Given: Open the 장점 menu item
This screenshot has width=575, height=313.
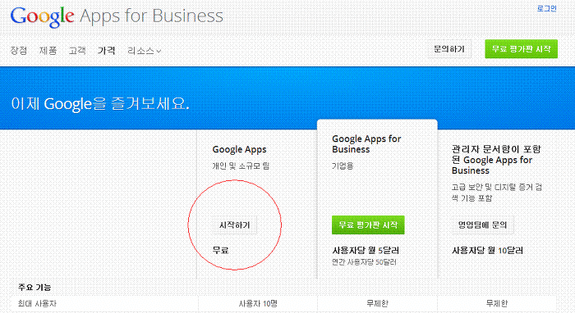Looking at the screenshot, I should (19, 51).
